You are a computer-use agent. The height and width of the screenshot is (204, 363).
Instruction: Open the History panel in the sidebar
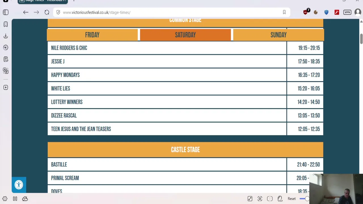click(6, 48)
